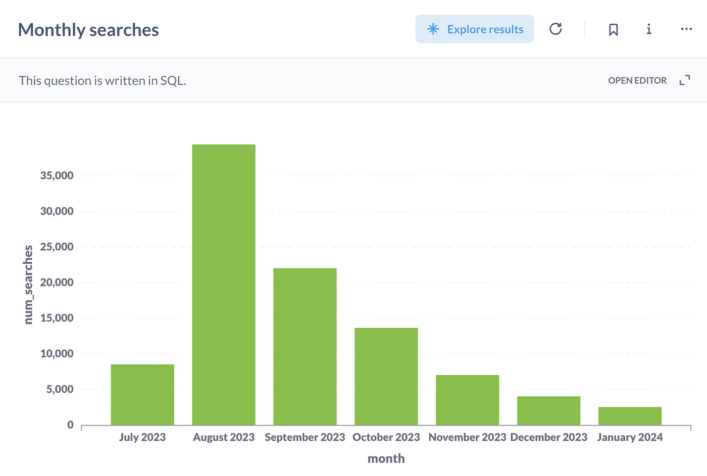Select the August 2023 bar
This screenshot has width=707, height=476.
coord(224,285)
